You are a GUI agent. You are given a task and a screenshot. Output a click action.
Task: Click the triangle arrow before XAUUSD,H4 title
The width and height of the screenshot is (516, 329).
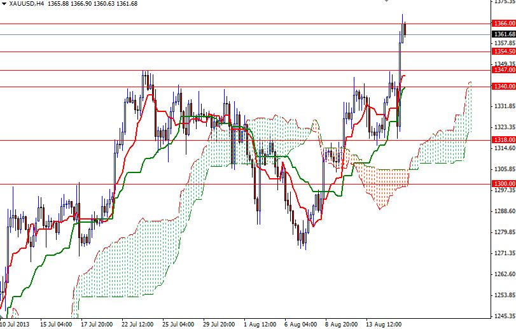(x=4, y=4)
